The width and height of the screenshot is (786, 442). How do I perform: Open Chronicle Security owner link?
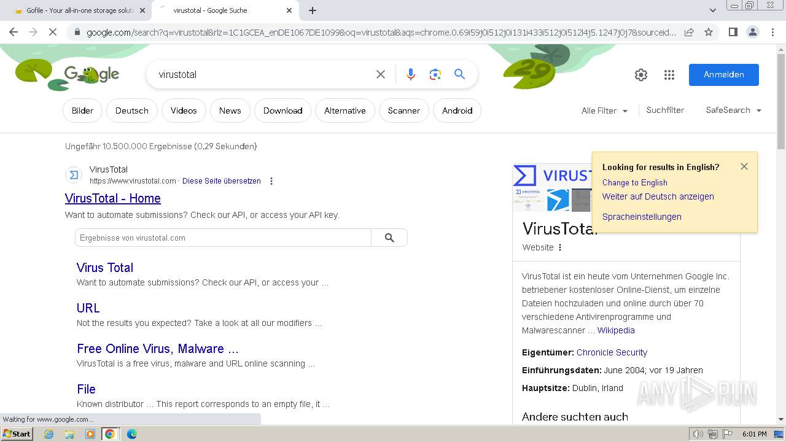[612, 352]
